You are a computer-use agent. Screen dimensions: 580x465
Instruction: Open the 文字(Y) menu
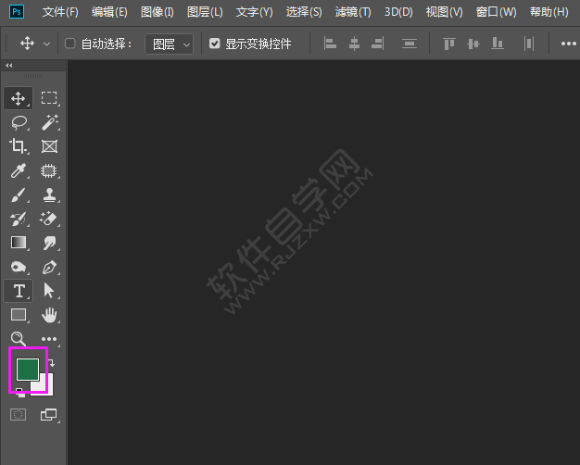(x=255, y=12)
